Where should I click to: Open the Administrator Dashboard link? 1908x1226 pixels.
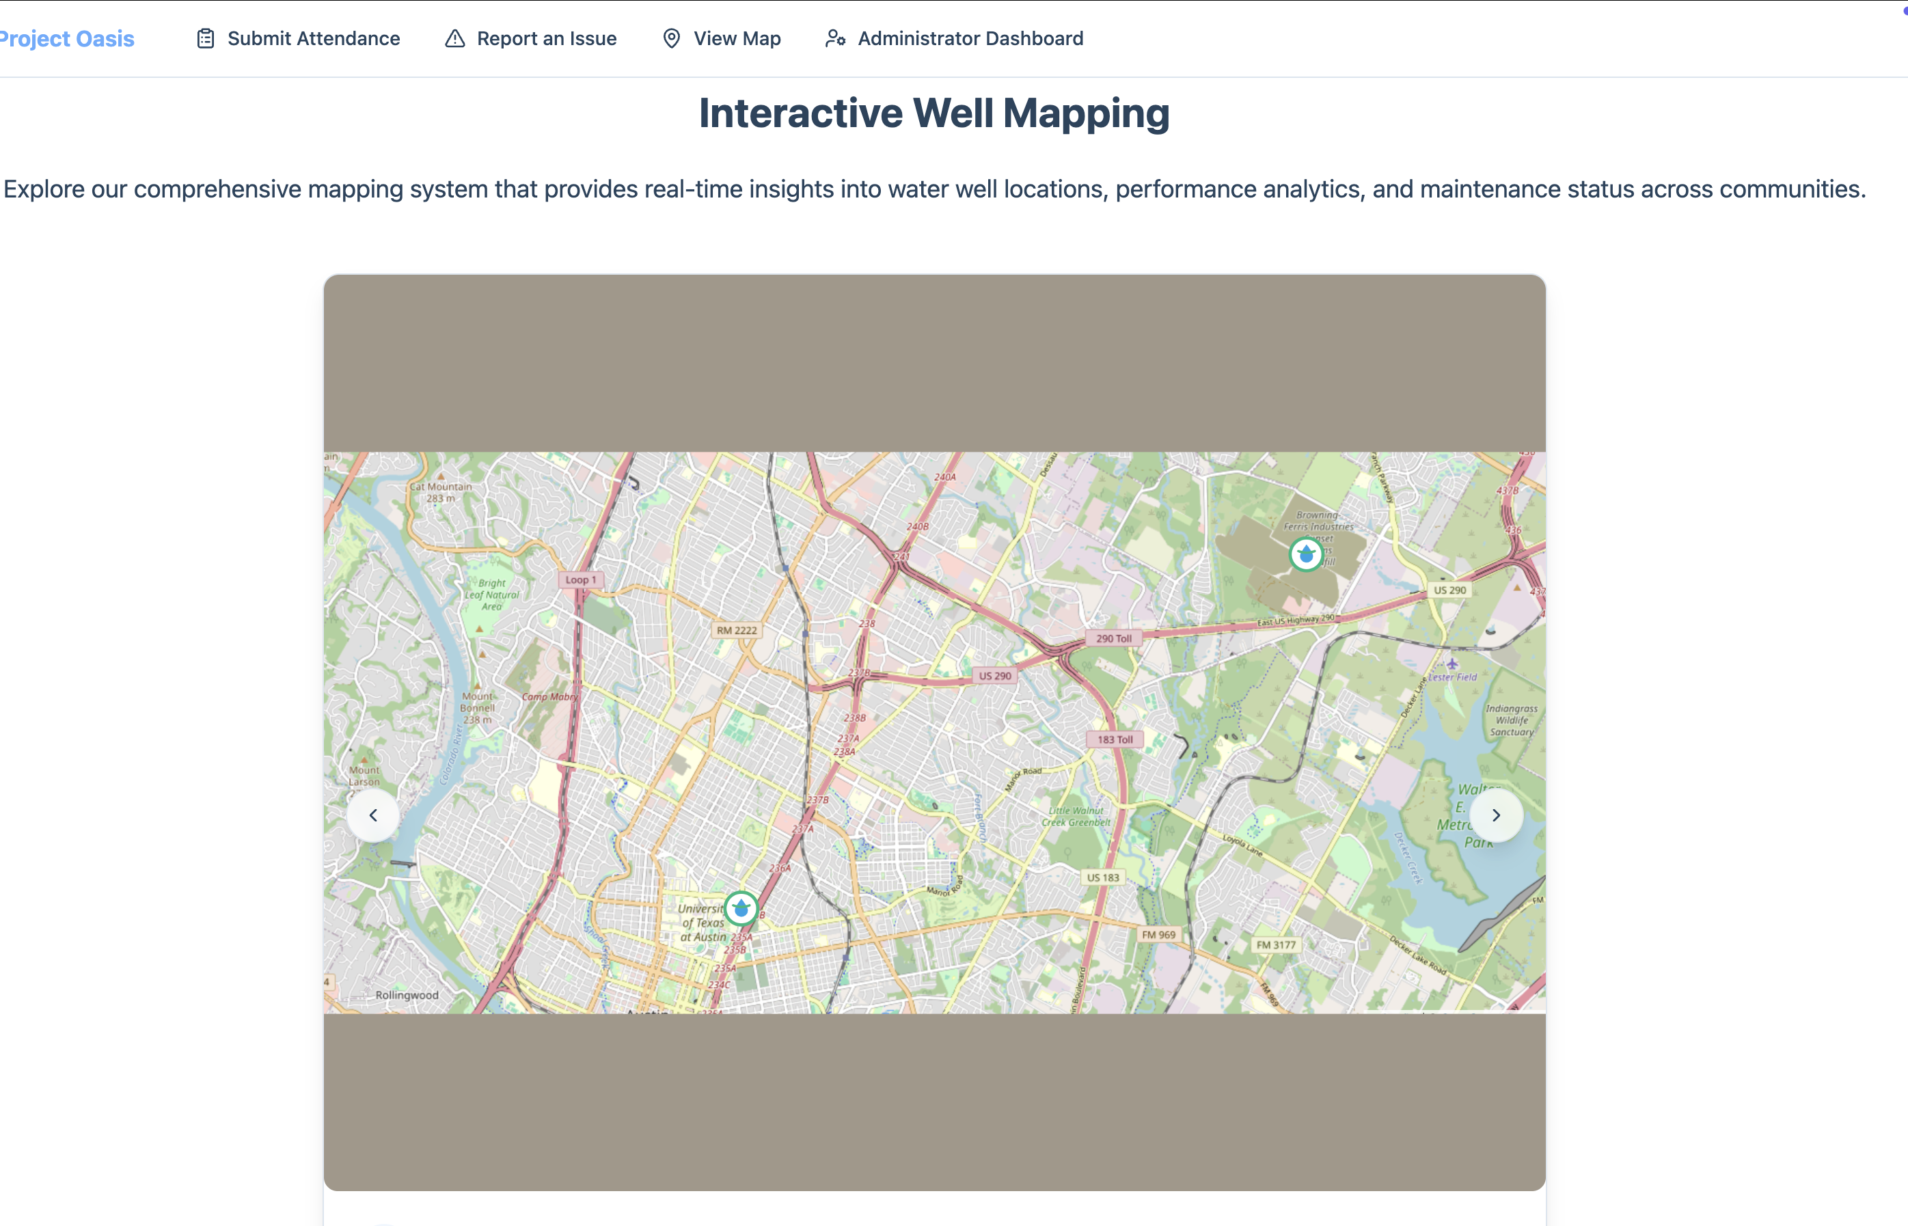click(x=970, y=38)
